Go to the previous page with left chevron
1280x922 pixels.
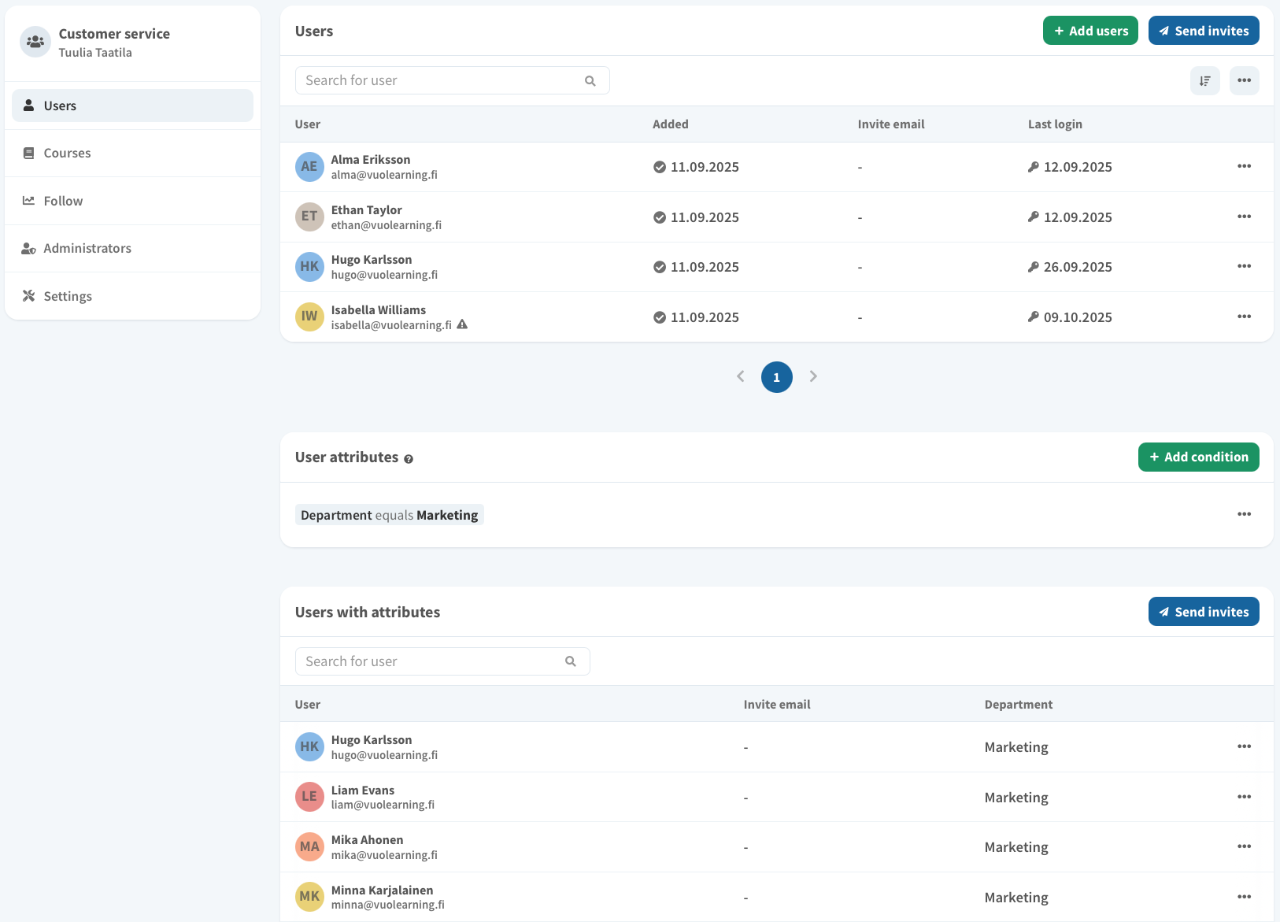pyautogui.click(x=740, y=376)
